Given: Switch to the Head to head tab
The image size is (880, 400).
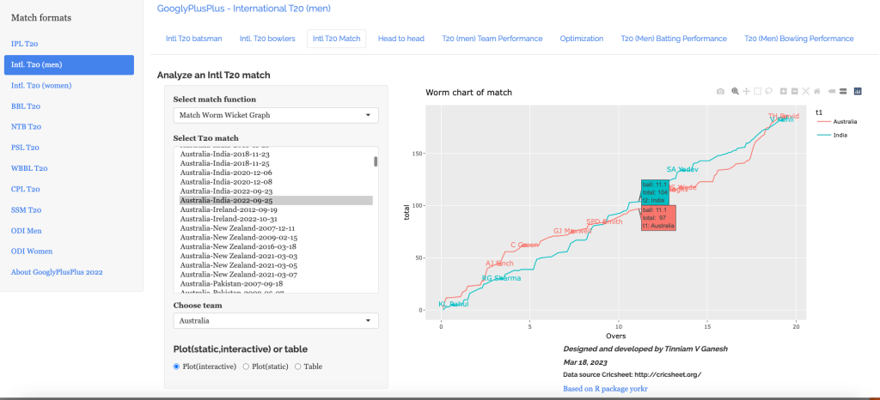Looking at the screenshot, I should pyautogui.click(x=401, y=39).
